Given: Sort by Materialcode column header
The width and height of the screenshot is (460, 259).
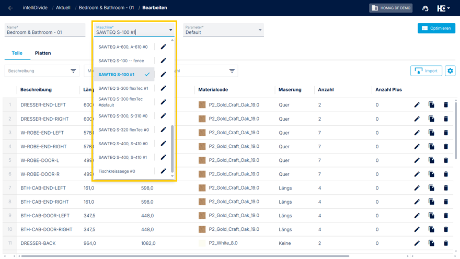Looking at the screenshot, I should point(213,90).
